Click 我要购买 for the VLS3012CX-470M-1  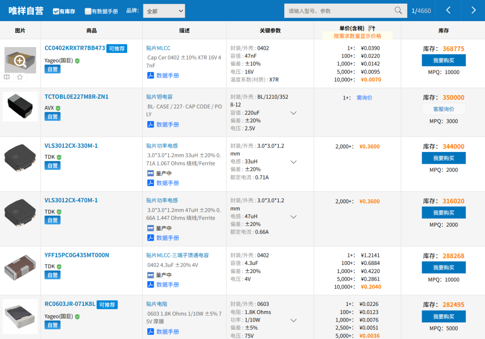(x=443, y=213)
